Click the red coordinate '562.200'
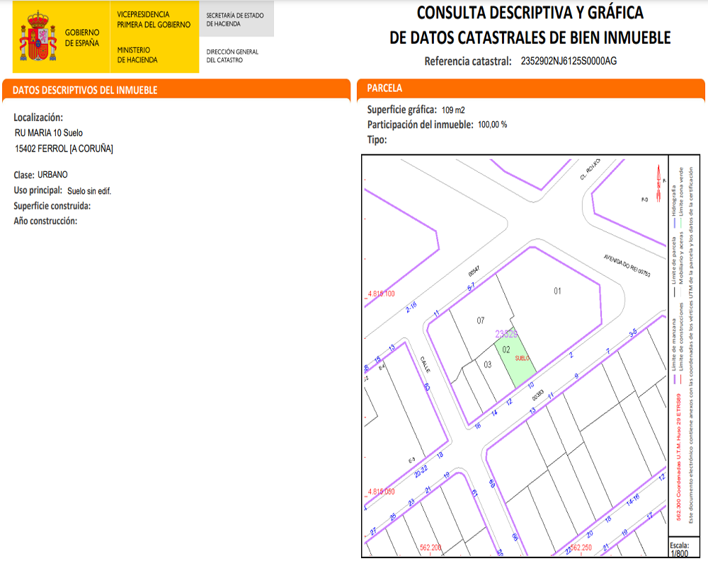 430,548
